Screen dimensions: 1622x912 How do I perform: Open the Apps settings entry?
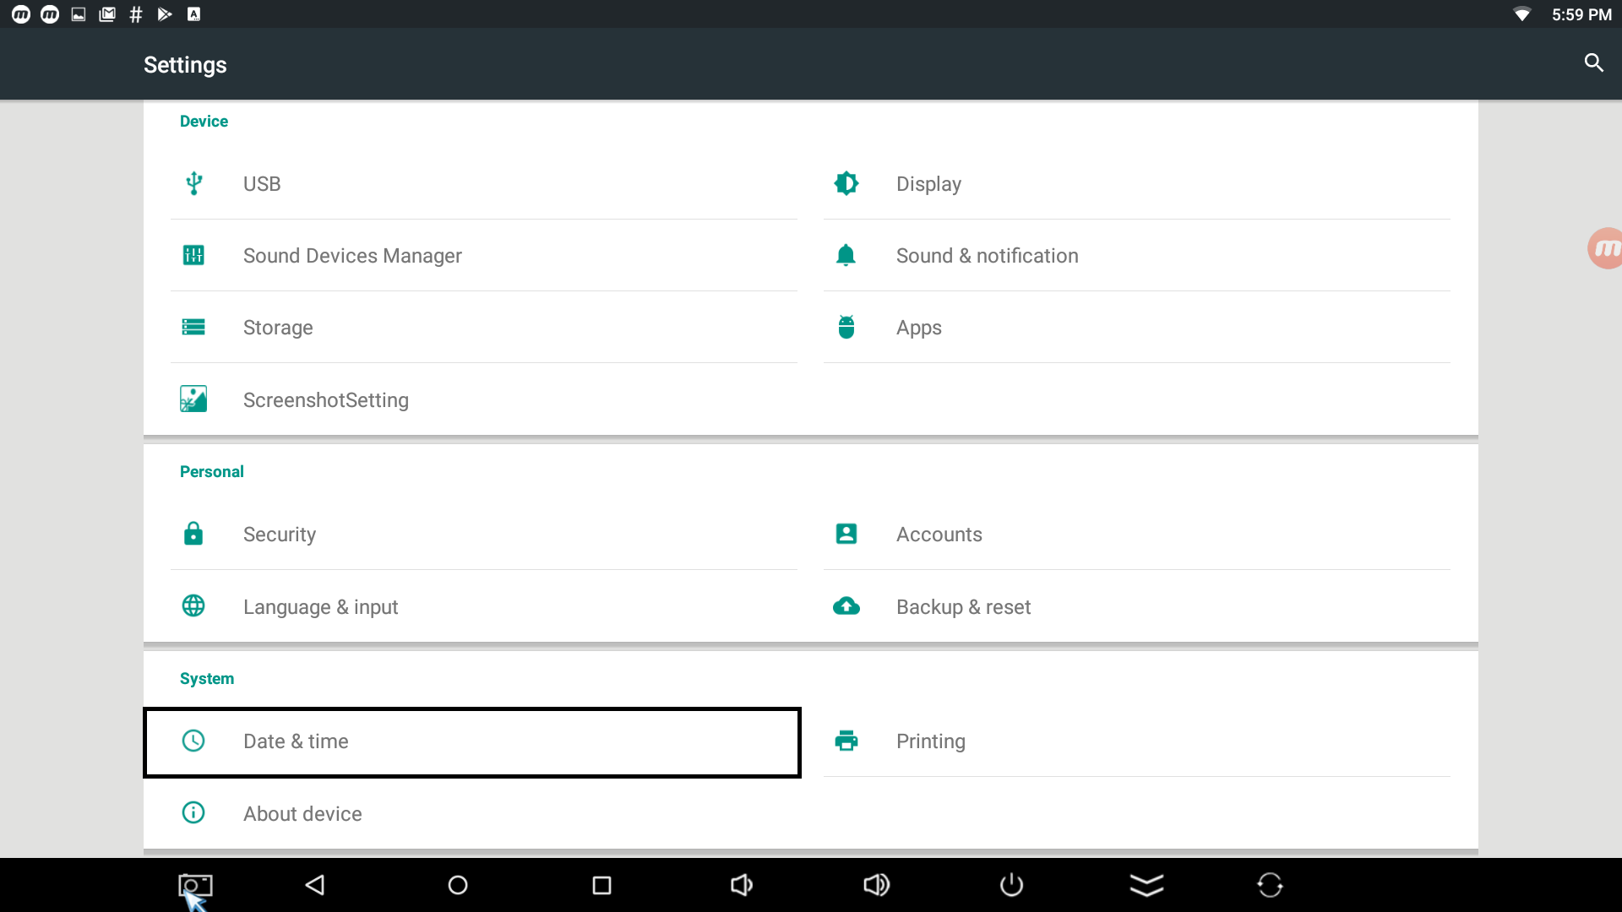(918, 328)
